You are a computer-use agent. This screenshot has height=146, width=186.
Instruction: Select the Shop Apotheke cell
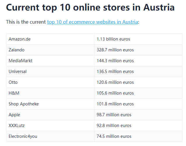[x=51, y=104]
